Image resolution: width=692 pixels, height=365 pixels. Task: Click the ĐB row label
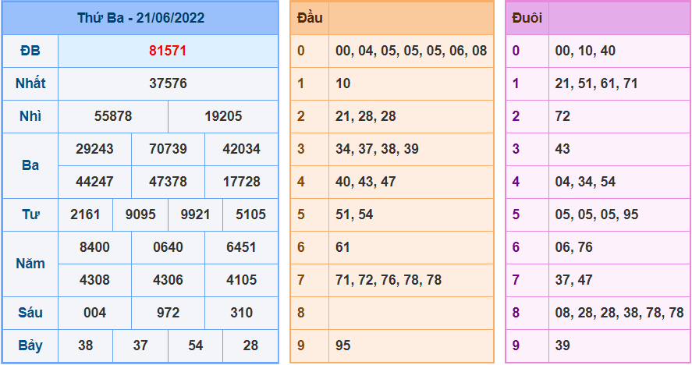coord(30,51)
